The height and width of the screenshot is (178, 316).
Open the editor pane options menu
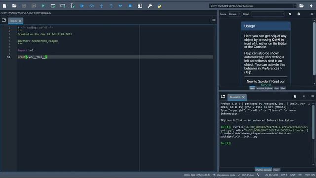(214, 20)
